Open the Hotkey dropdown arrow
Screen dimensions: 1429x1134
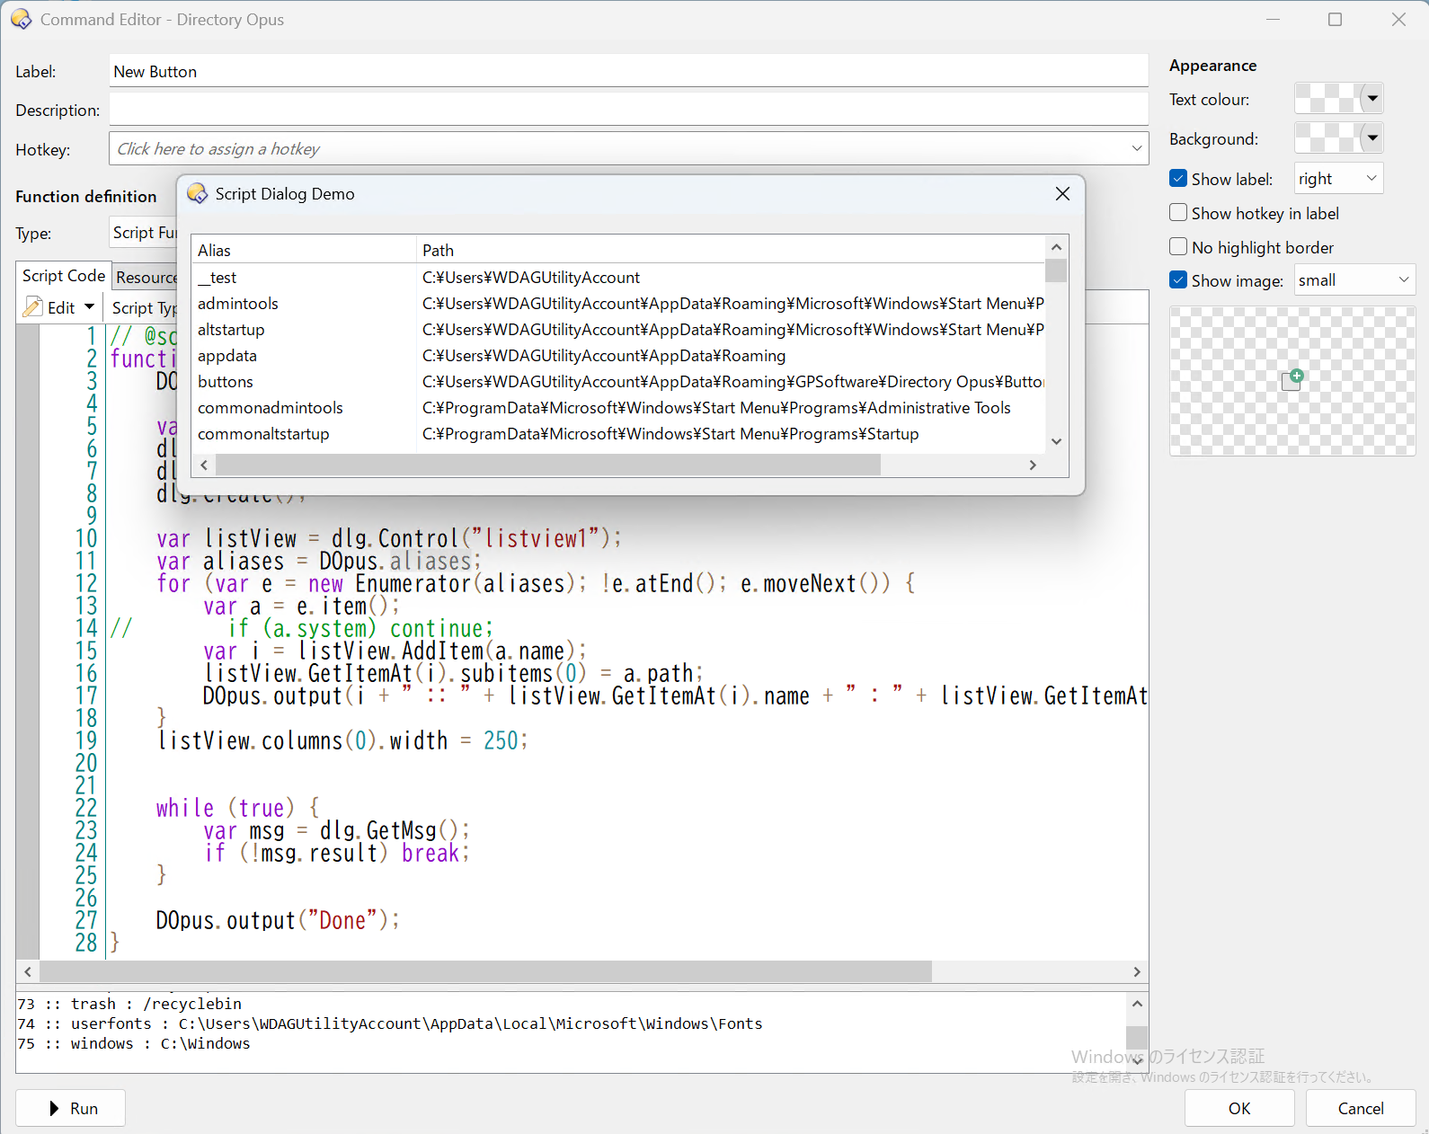pyautogui.click(x=1137, y=148)
